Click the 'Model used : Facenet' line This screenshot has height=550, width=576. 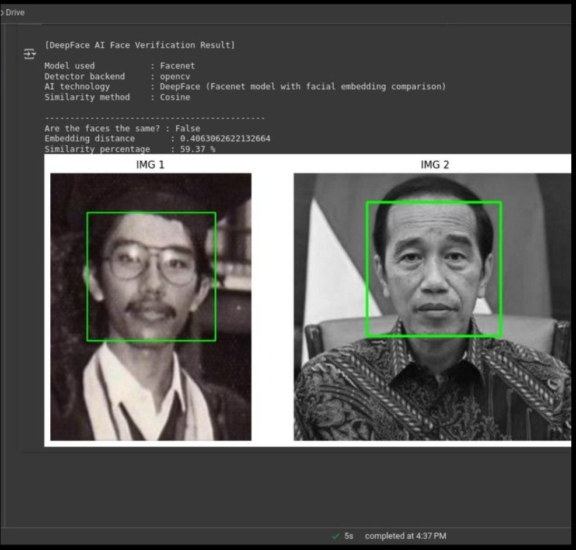(120, 66)
